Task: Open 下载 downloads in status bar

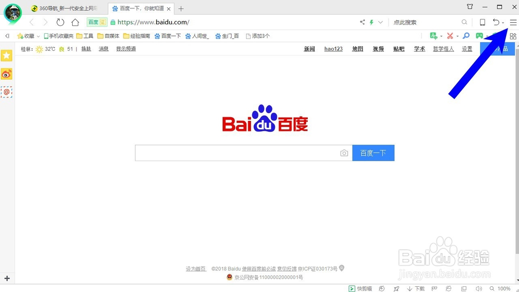Action: pos(416,288)
